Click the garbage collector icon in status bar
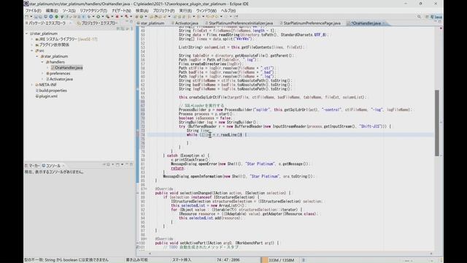Screen dimensions: 467x263 (x=304, y=260)
